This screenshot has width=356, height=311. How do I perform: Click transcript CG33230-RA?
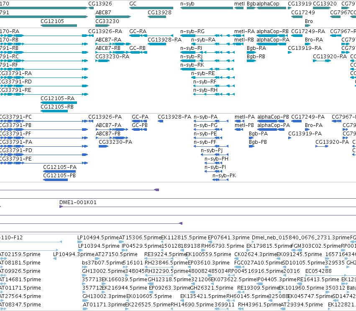113,57
